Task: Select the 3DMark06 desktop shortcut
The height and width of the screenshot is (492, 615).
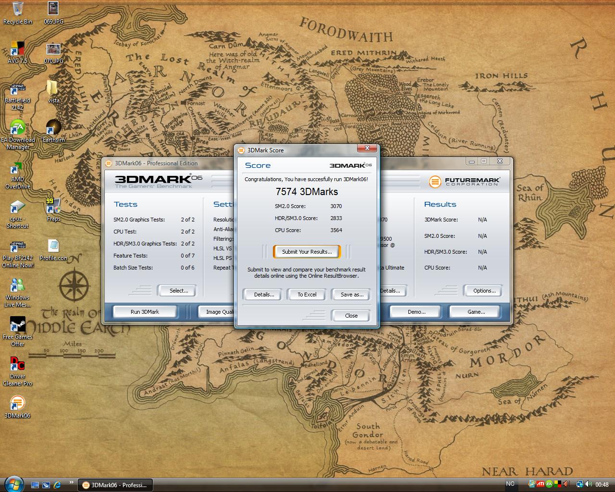Action: pos(18,407)
